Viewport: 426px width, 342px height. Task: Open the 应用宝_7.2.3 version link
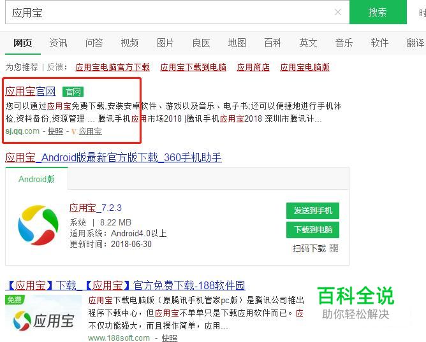click(x=96, y=208)
